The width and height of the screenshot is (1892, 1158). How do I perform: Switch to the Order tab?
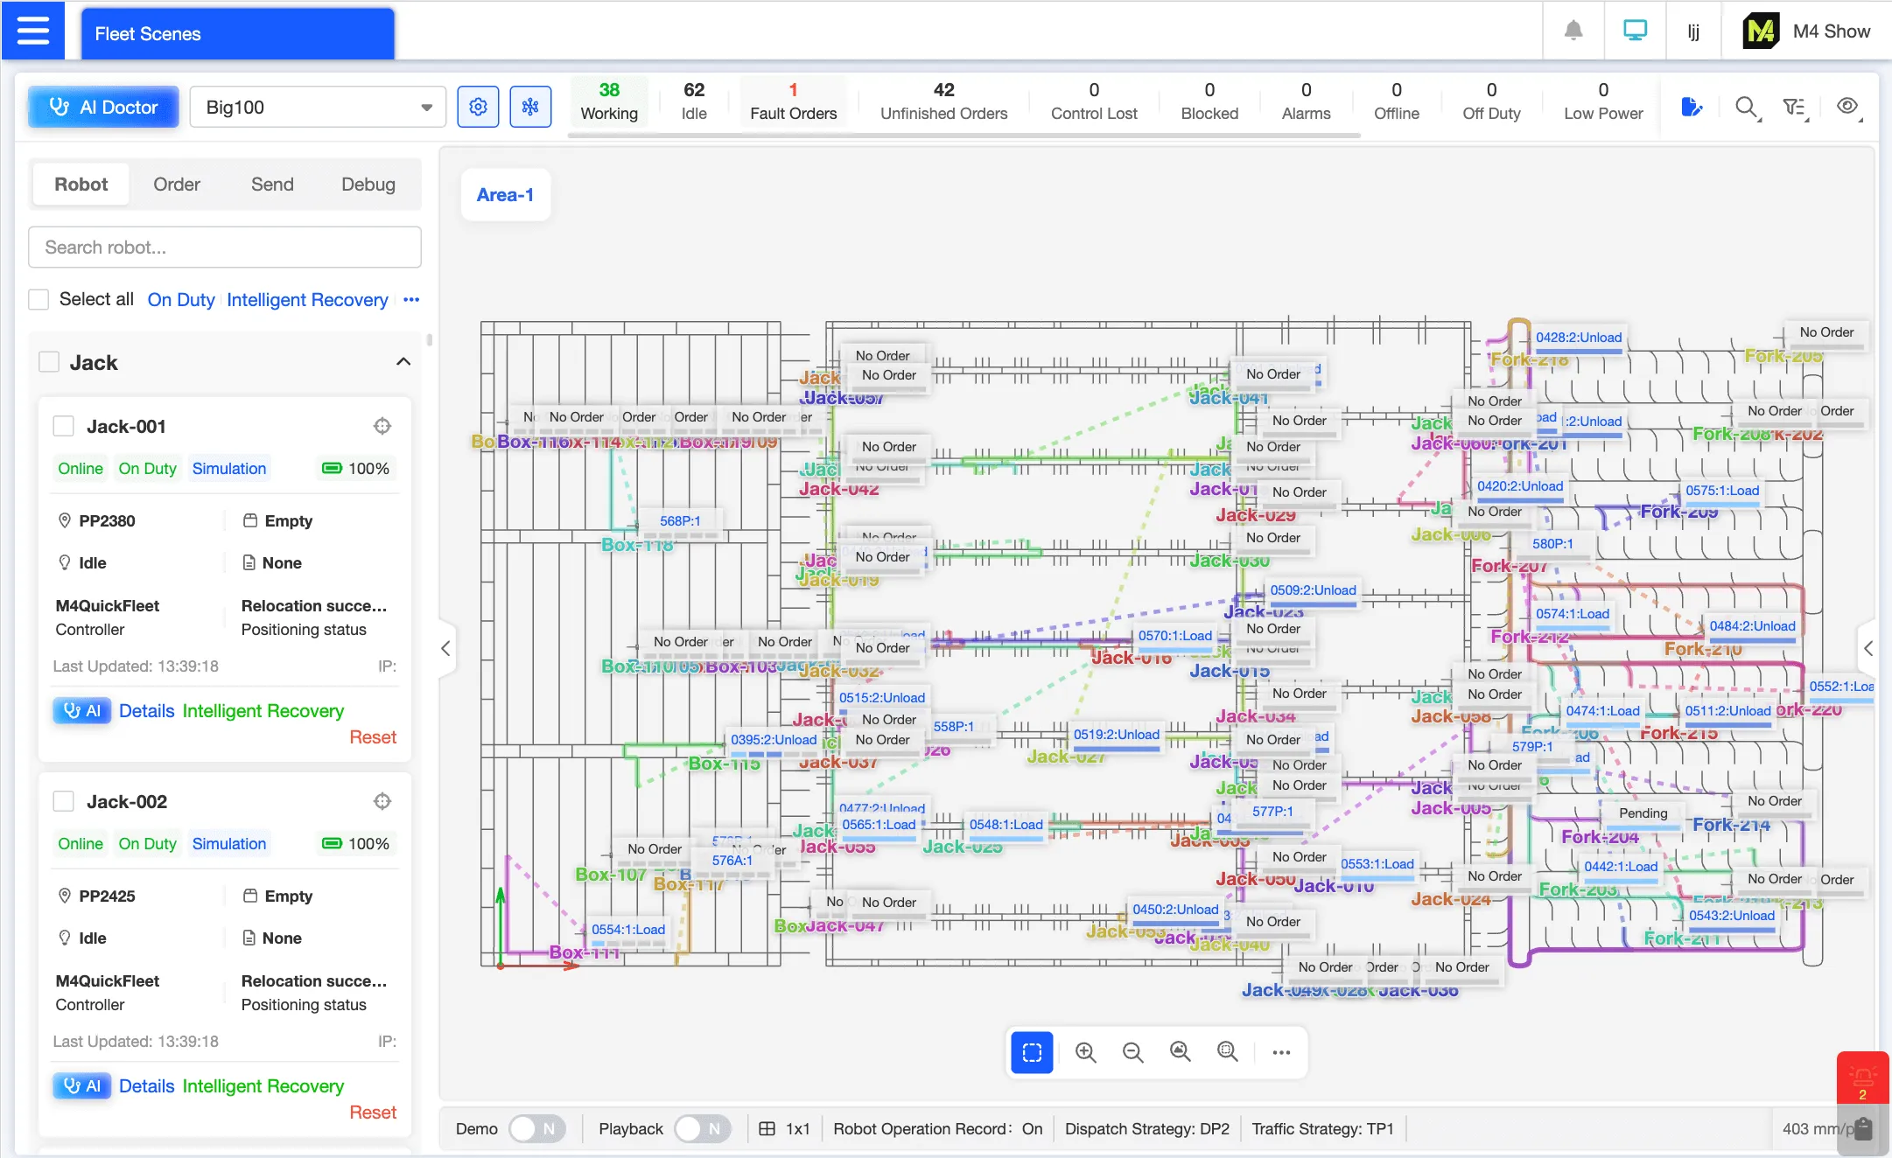tap(176, 185)
